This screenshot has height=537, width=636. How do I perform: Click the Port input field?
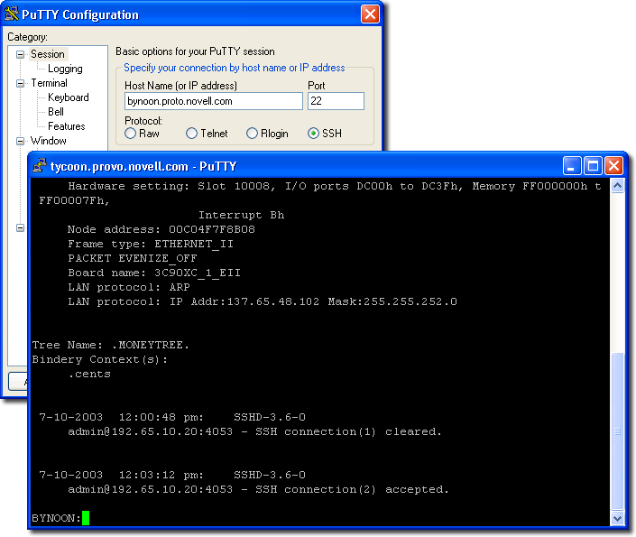[x=336, y=101]
